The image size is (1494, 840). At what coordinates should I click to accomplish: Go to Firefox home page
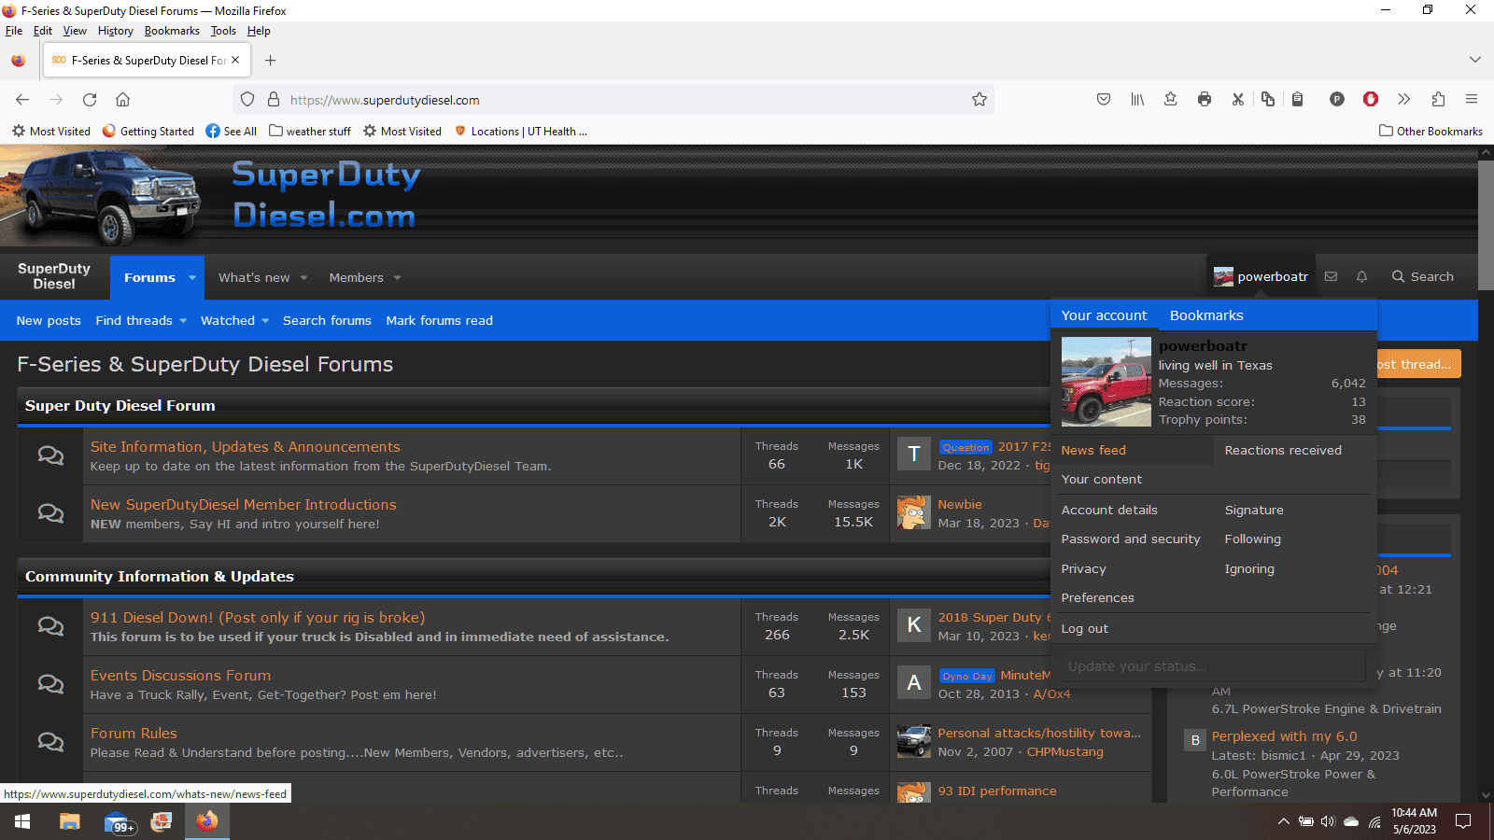122,100
